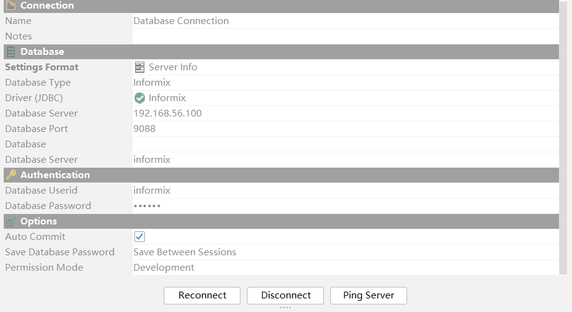Edit the second Database Server value informix
This screenshot has height=312, width=572.
(346, 159)
